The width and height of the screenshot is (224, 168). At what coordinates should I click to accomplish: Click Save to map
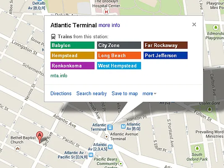[x=125, y=93]
